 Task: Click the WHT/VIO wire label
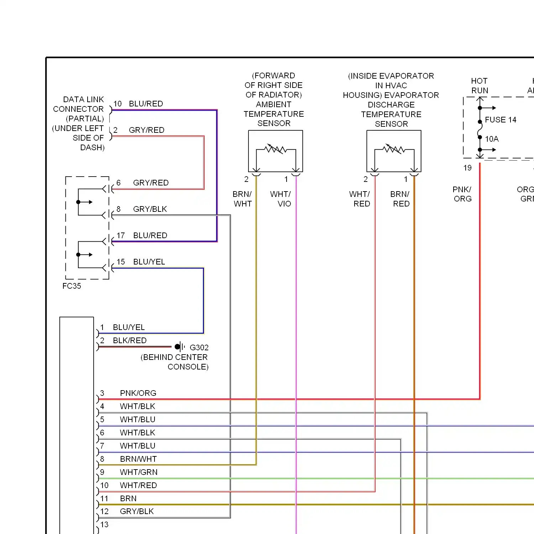tap(281, 199)
